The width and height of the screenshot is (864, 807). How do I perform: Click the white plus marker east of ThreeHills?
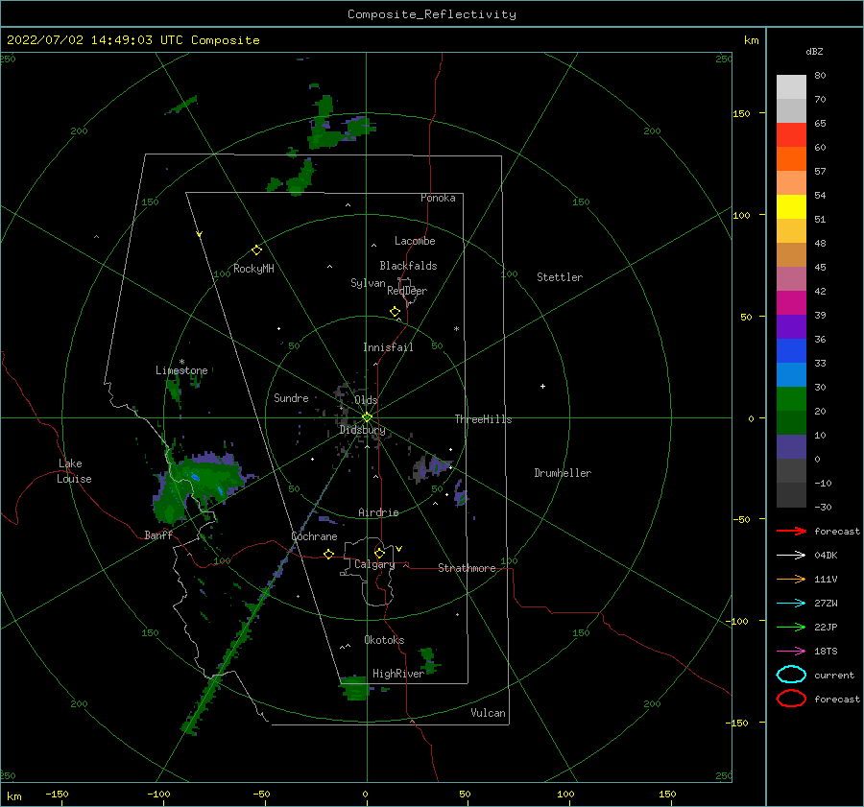[542, 386]
